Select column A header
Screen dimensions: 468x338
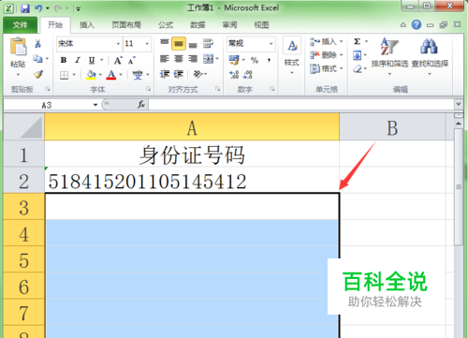[192, 127]
